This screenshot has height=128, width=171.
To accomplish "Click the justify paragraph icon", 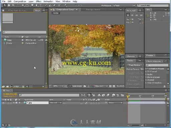I will click(x=141, y=15).
